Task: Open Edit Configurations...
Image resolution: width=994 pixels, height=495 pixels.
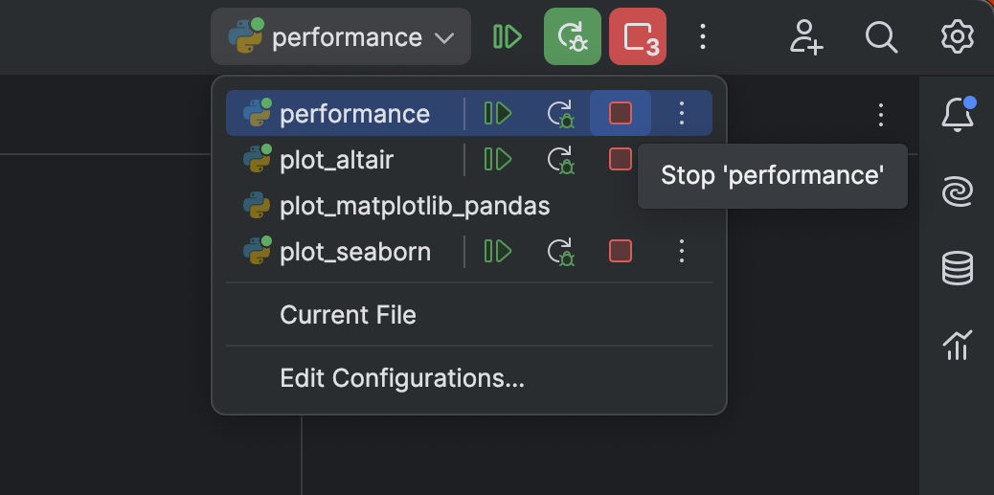Action: [x=402, y=378]
